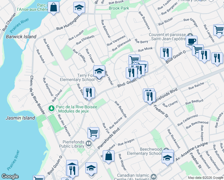This screenshot has height=180, width=224.
Task: Click Rue Cedarcrest street label
Action: pos(188,120)
